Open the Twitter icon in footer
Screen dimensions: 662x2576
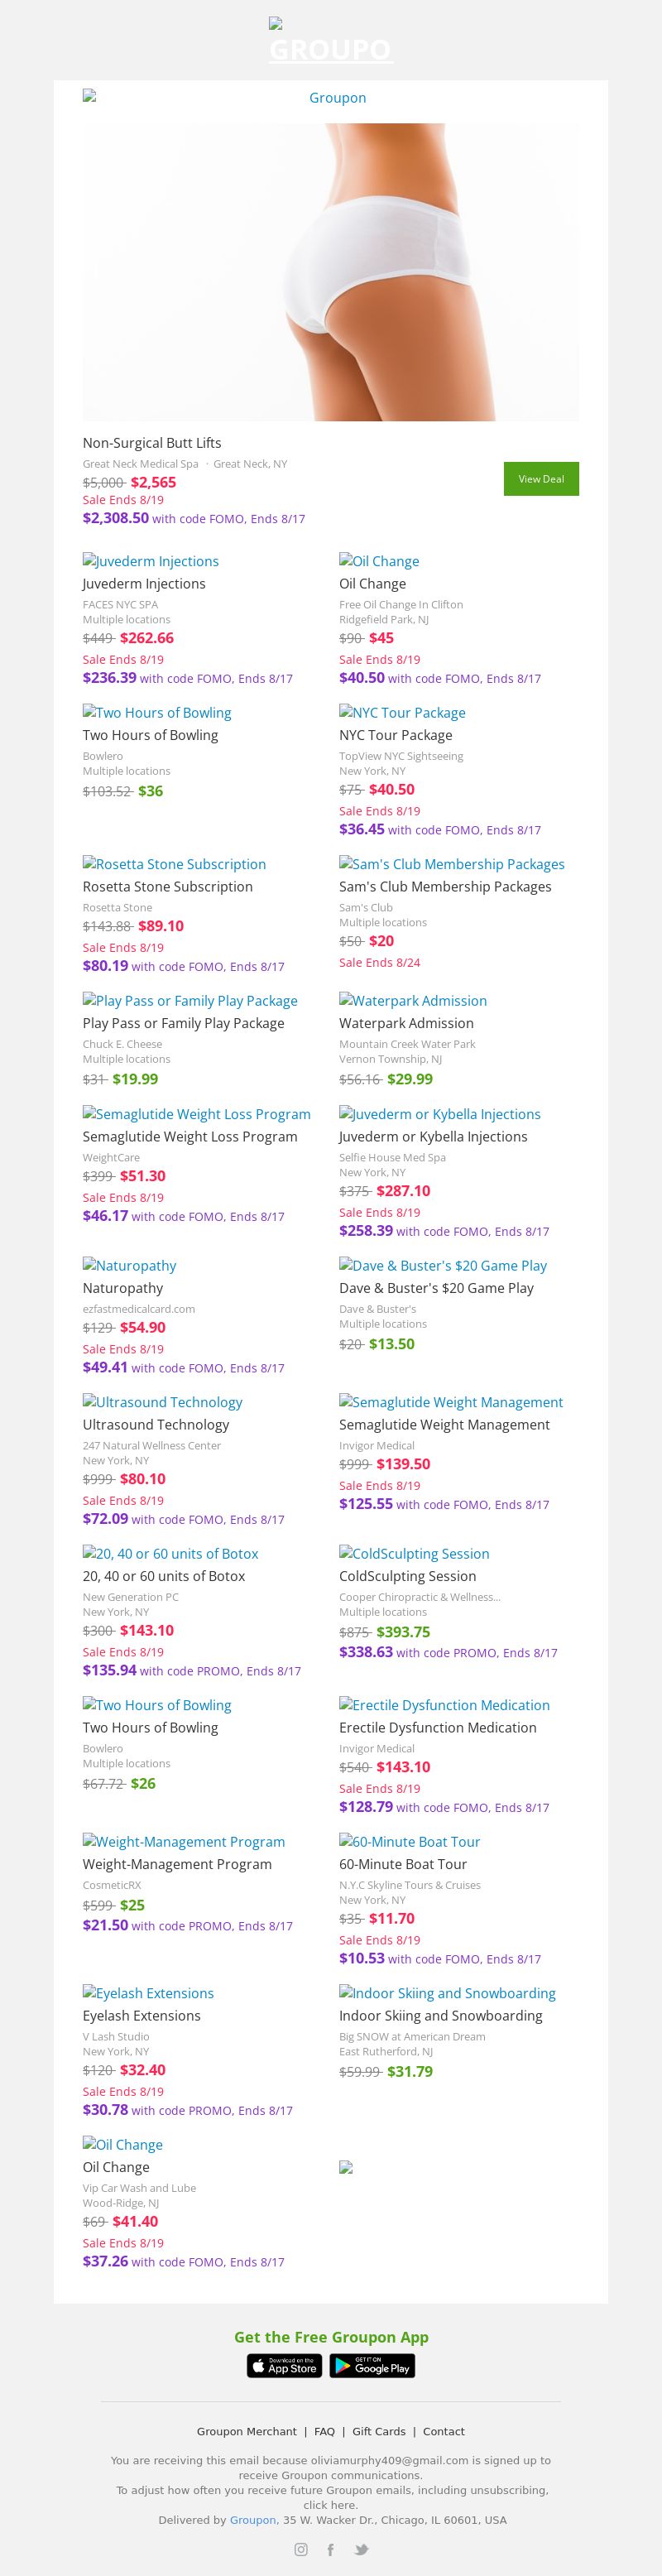361,2549
